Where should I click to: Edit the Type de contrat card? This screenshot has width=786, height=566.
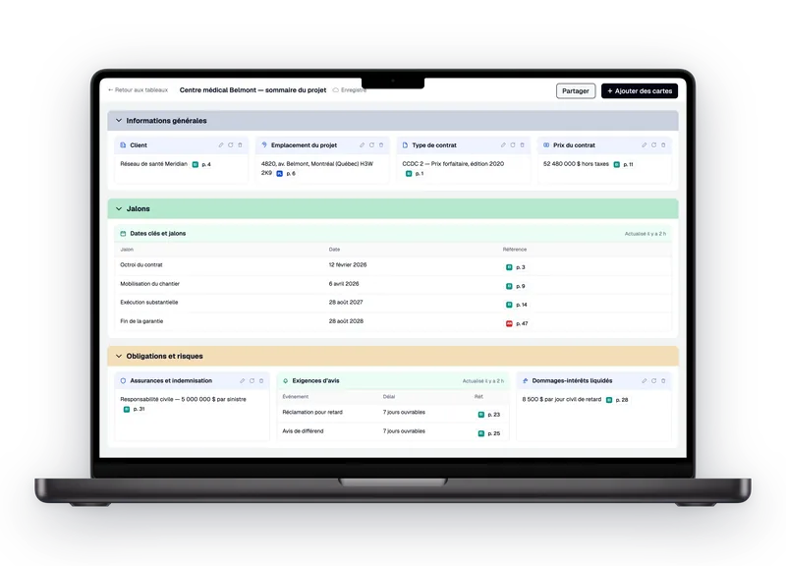pos(503,144)
